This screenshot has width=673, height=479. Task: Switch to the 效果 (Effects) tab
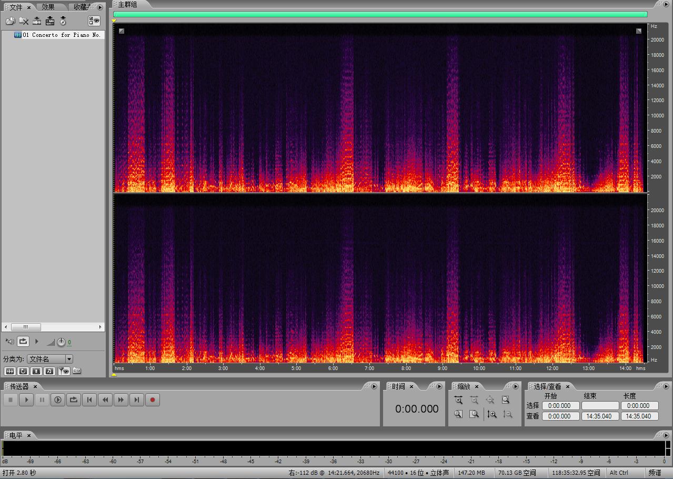click(48, 7)
